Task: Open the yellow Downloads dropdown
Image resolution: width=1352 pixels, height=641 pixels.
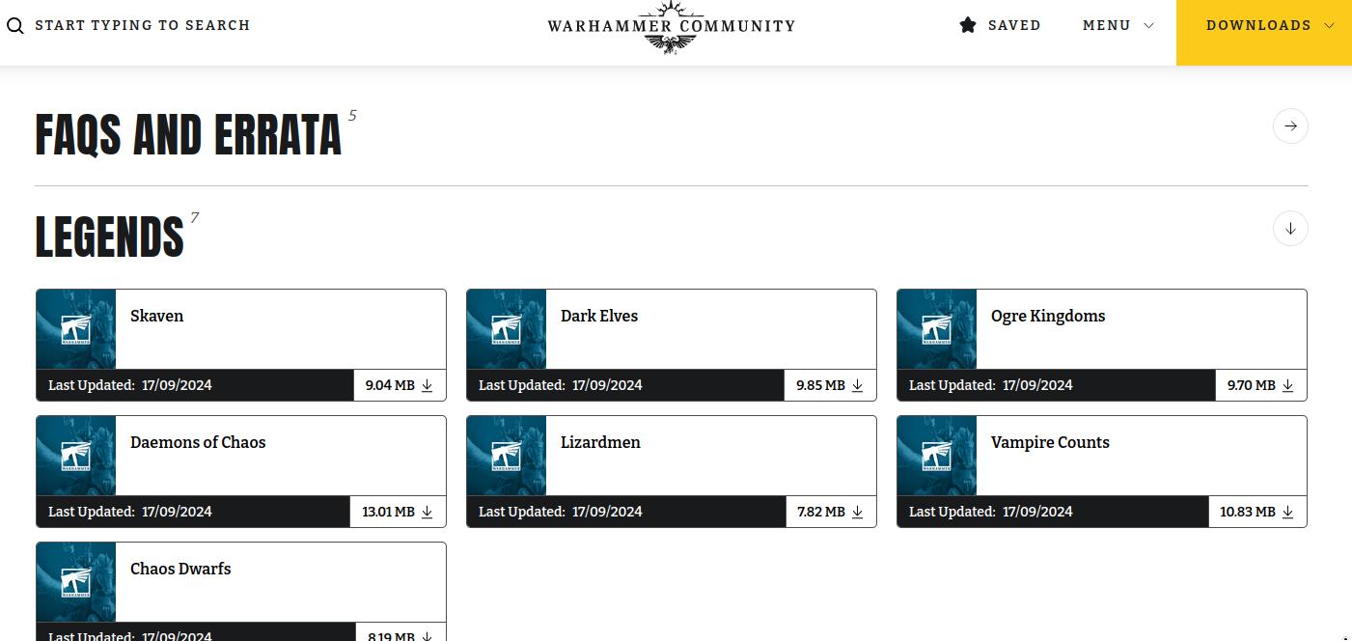Action: 1264,33
